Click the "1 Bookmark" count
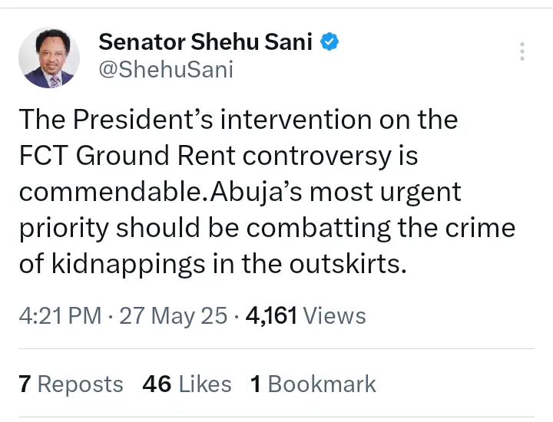Screen dimensions: 553x422 [x=313, y=384]
